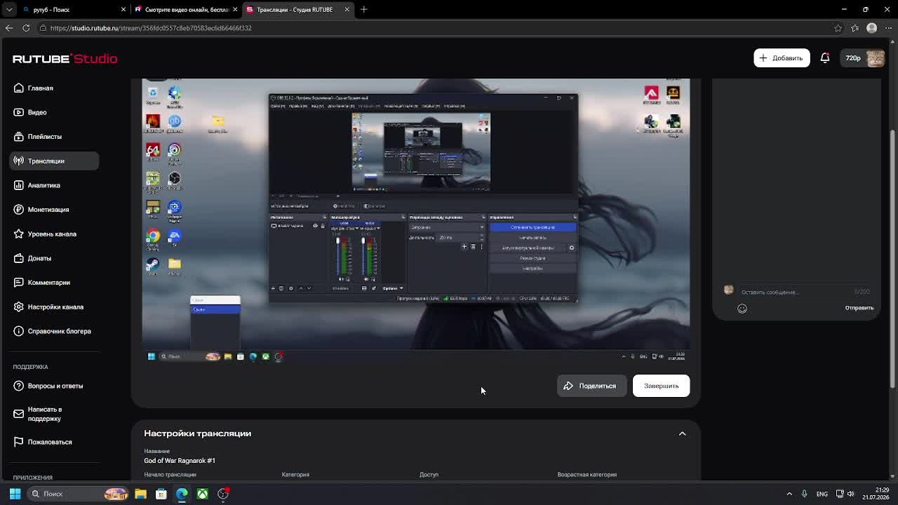
Task: Open the browser profile icon
Action: [871, 28]
